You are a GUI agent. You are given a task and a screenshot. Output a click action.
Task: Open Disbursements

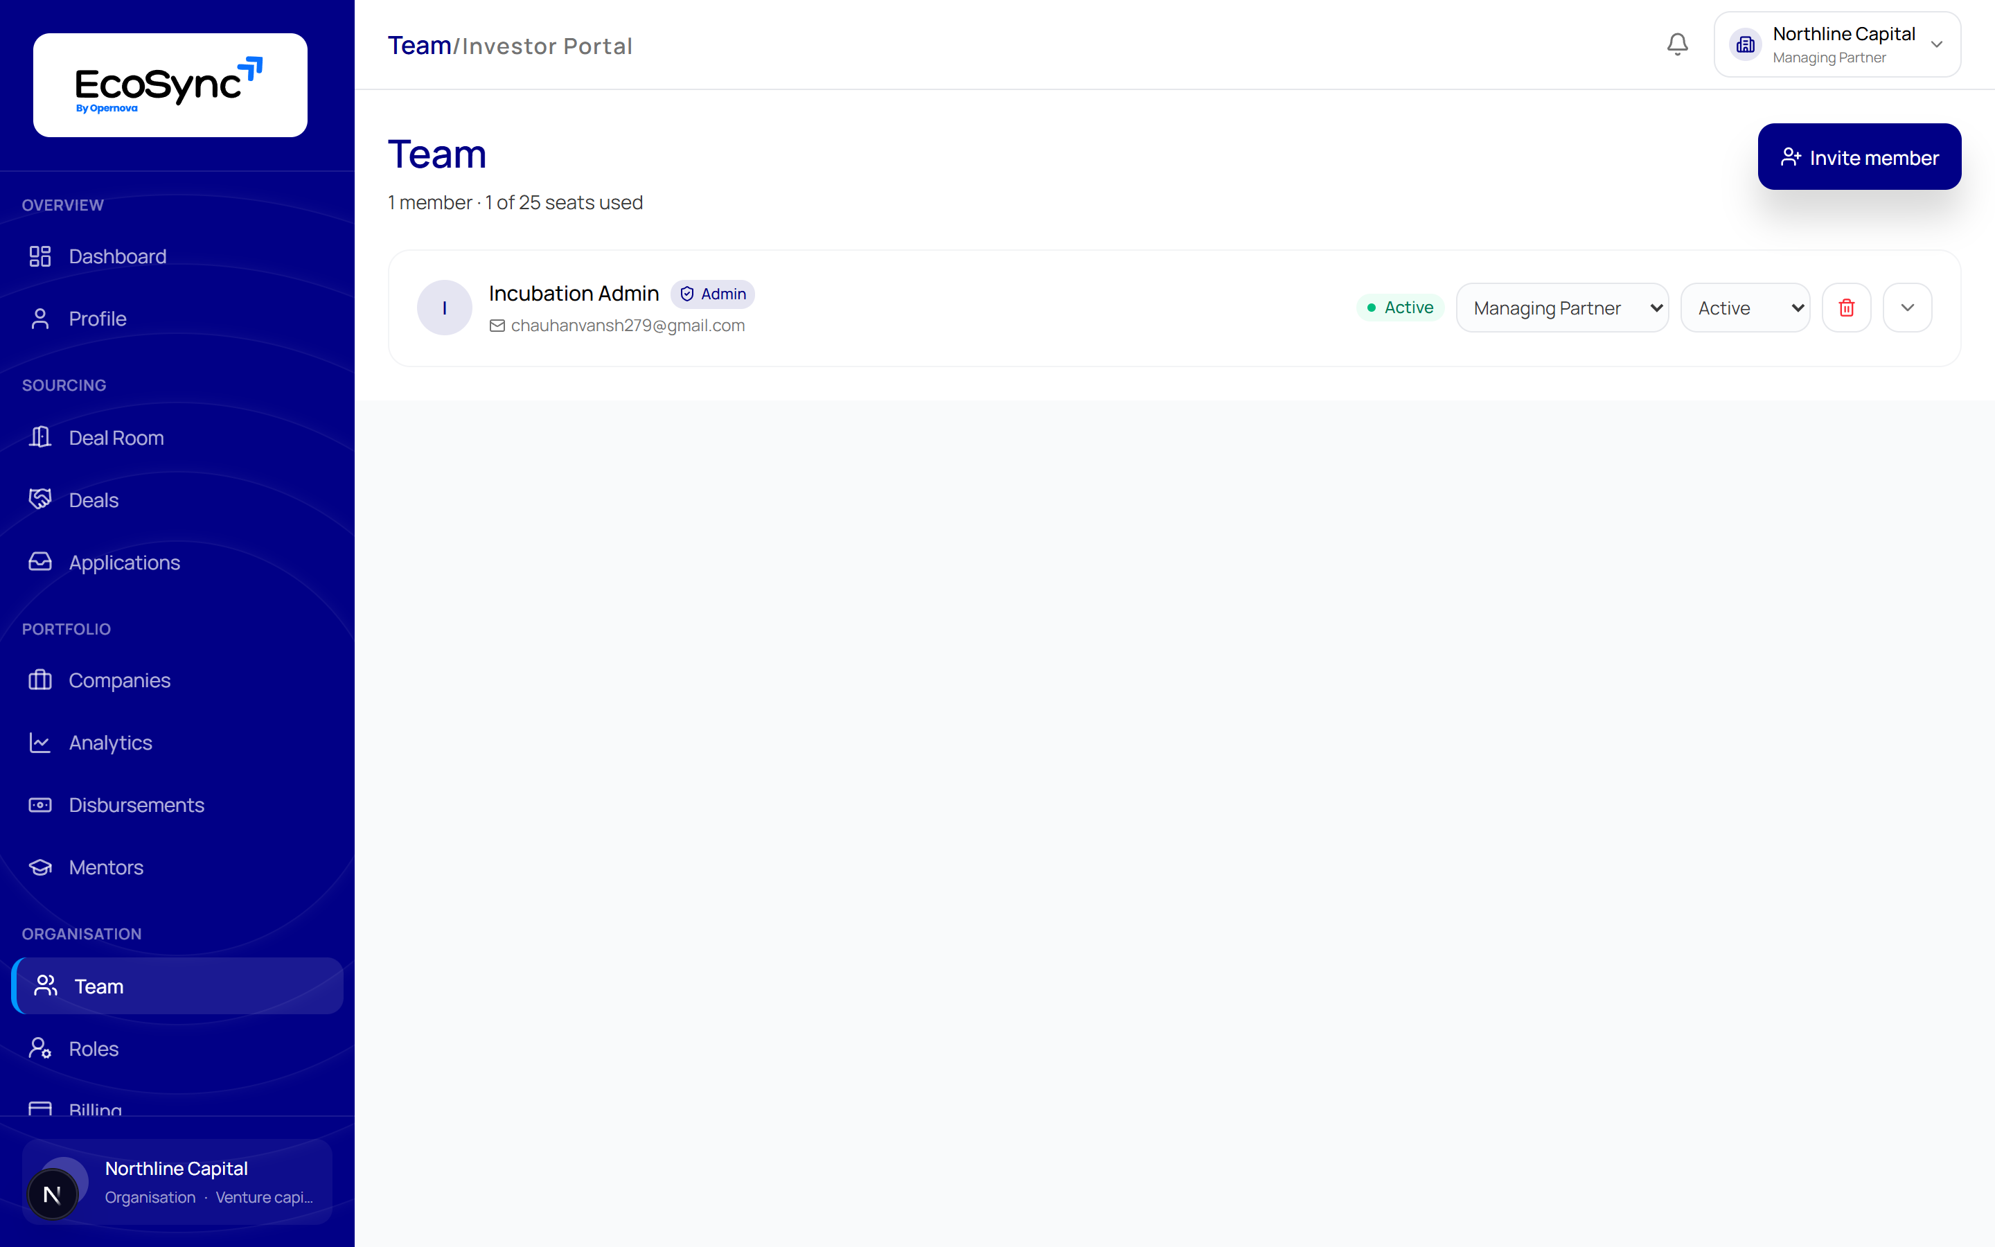177,805
